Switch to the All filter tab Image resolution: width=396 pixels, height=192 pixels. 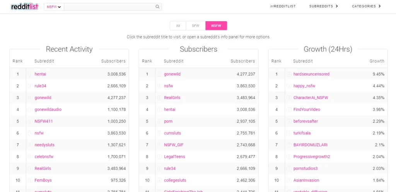point(178,26)
